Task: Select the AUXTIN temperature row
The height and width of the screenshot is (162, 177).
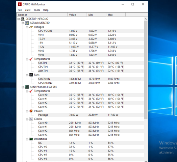Action: pos(91,71)
